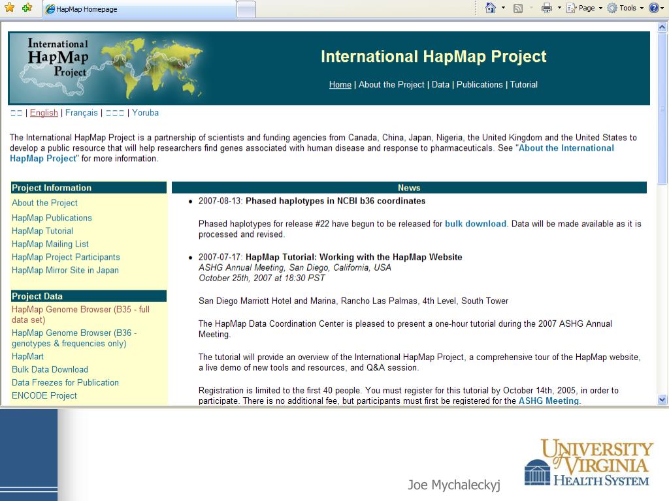Open the Page menu
This screenshot has width=669, height=501.
click(x=584, y=8)
